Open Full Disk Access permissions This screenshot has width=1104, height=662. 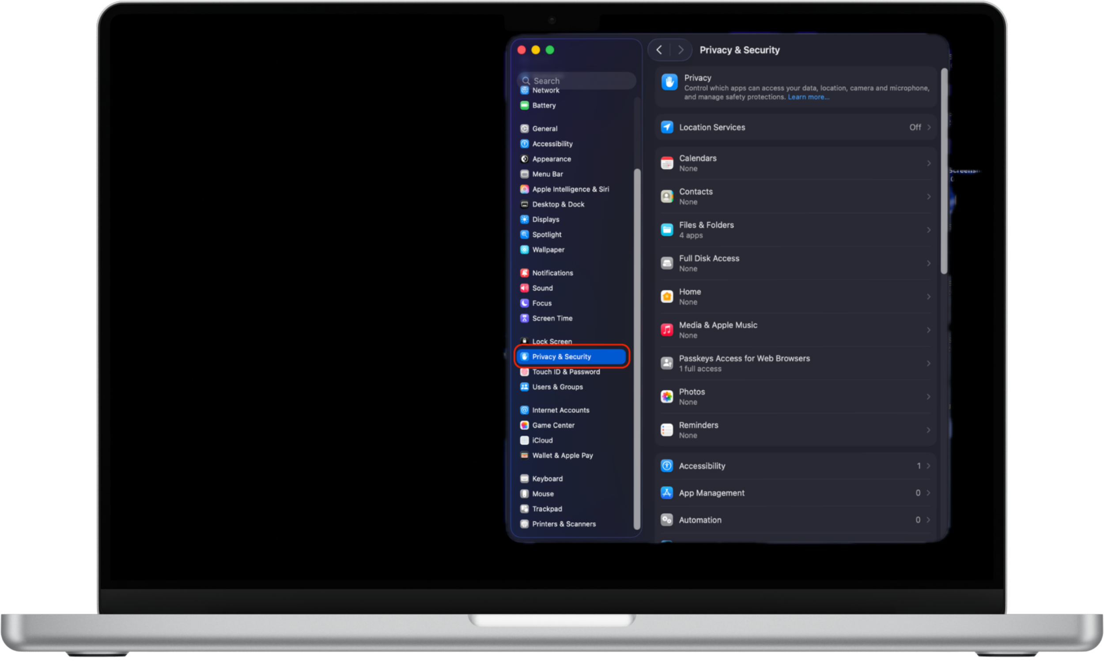pyautogui.click(x=795, y=263)
